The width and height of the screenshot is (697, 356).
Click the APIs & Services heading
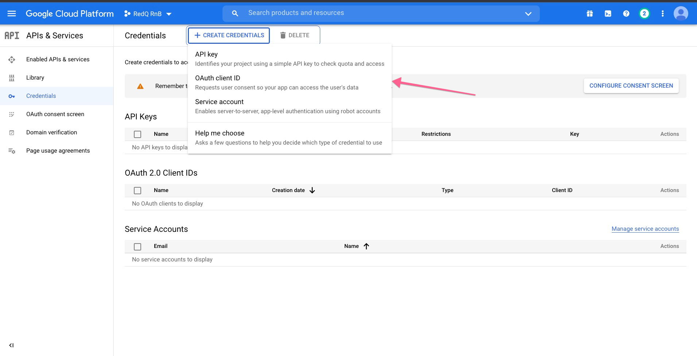click(55, 35)
